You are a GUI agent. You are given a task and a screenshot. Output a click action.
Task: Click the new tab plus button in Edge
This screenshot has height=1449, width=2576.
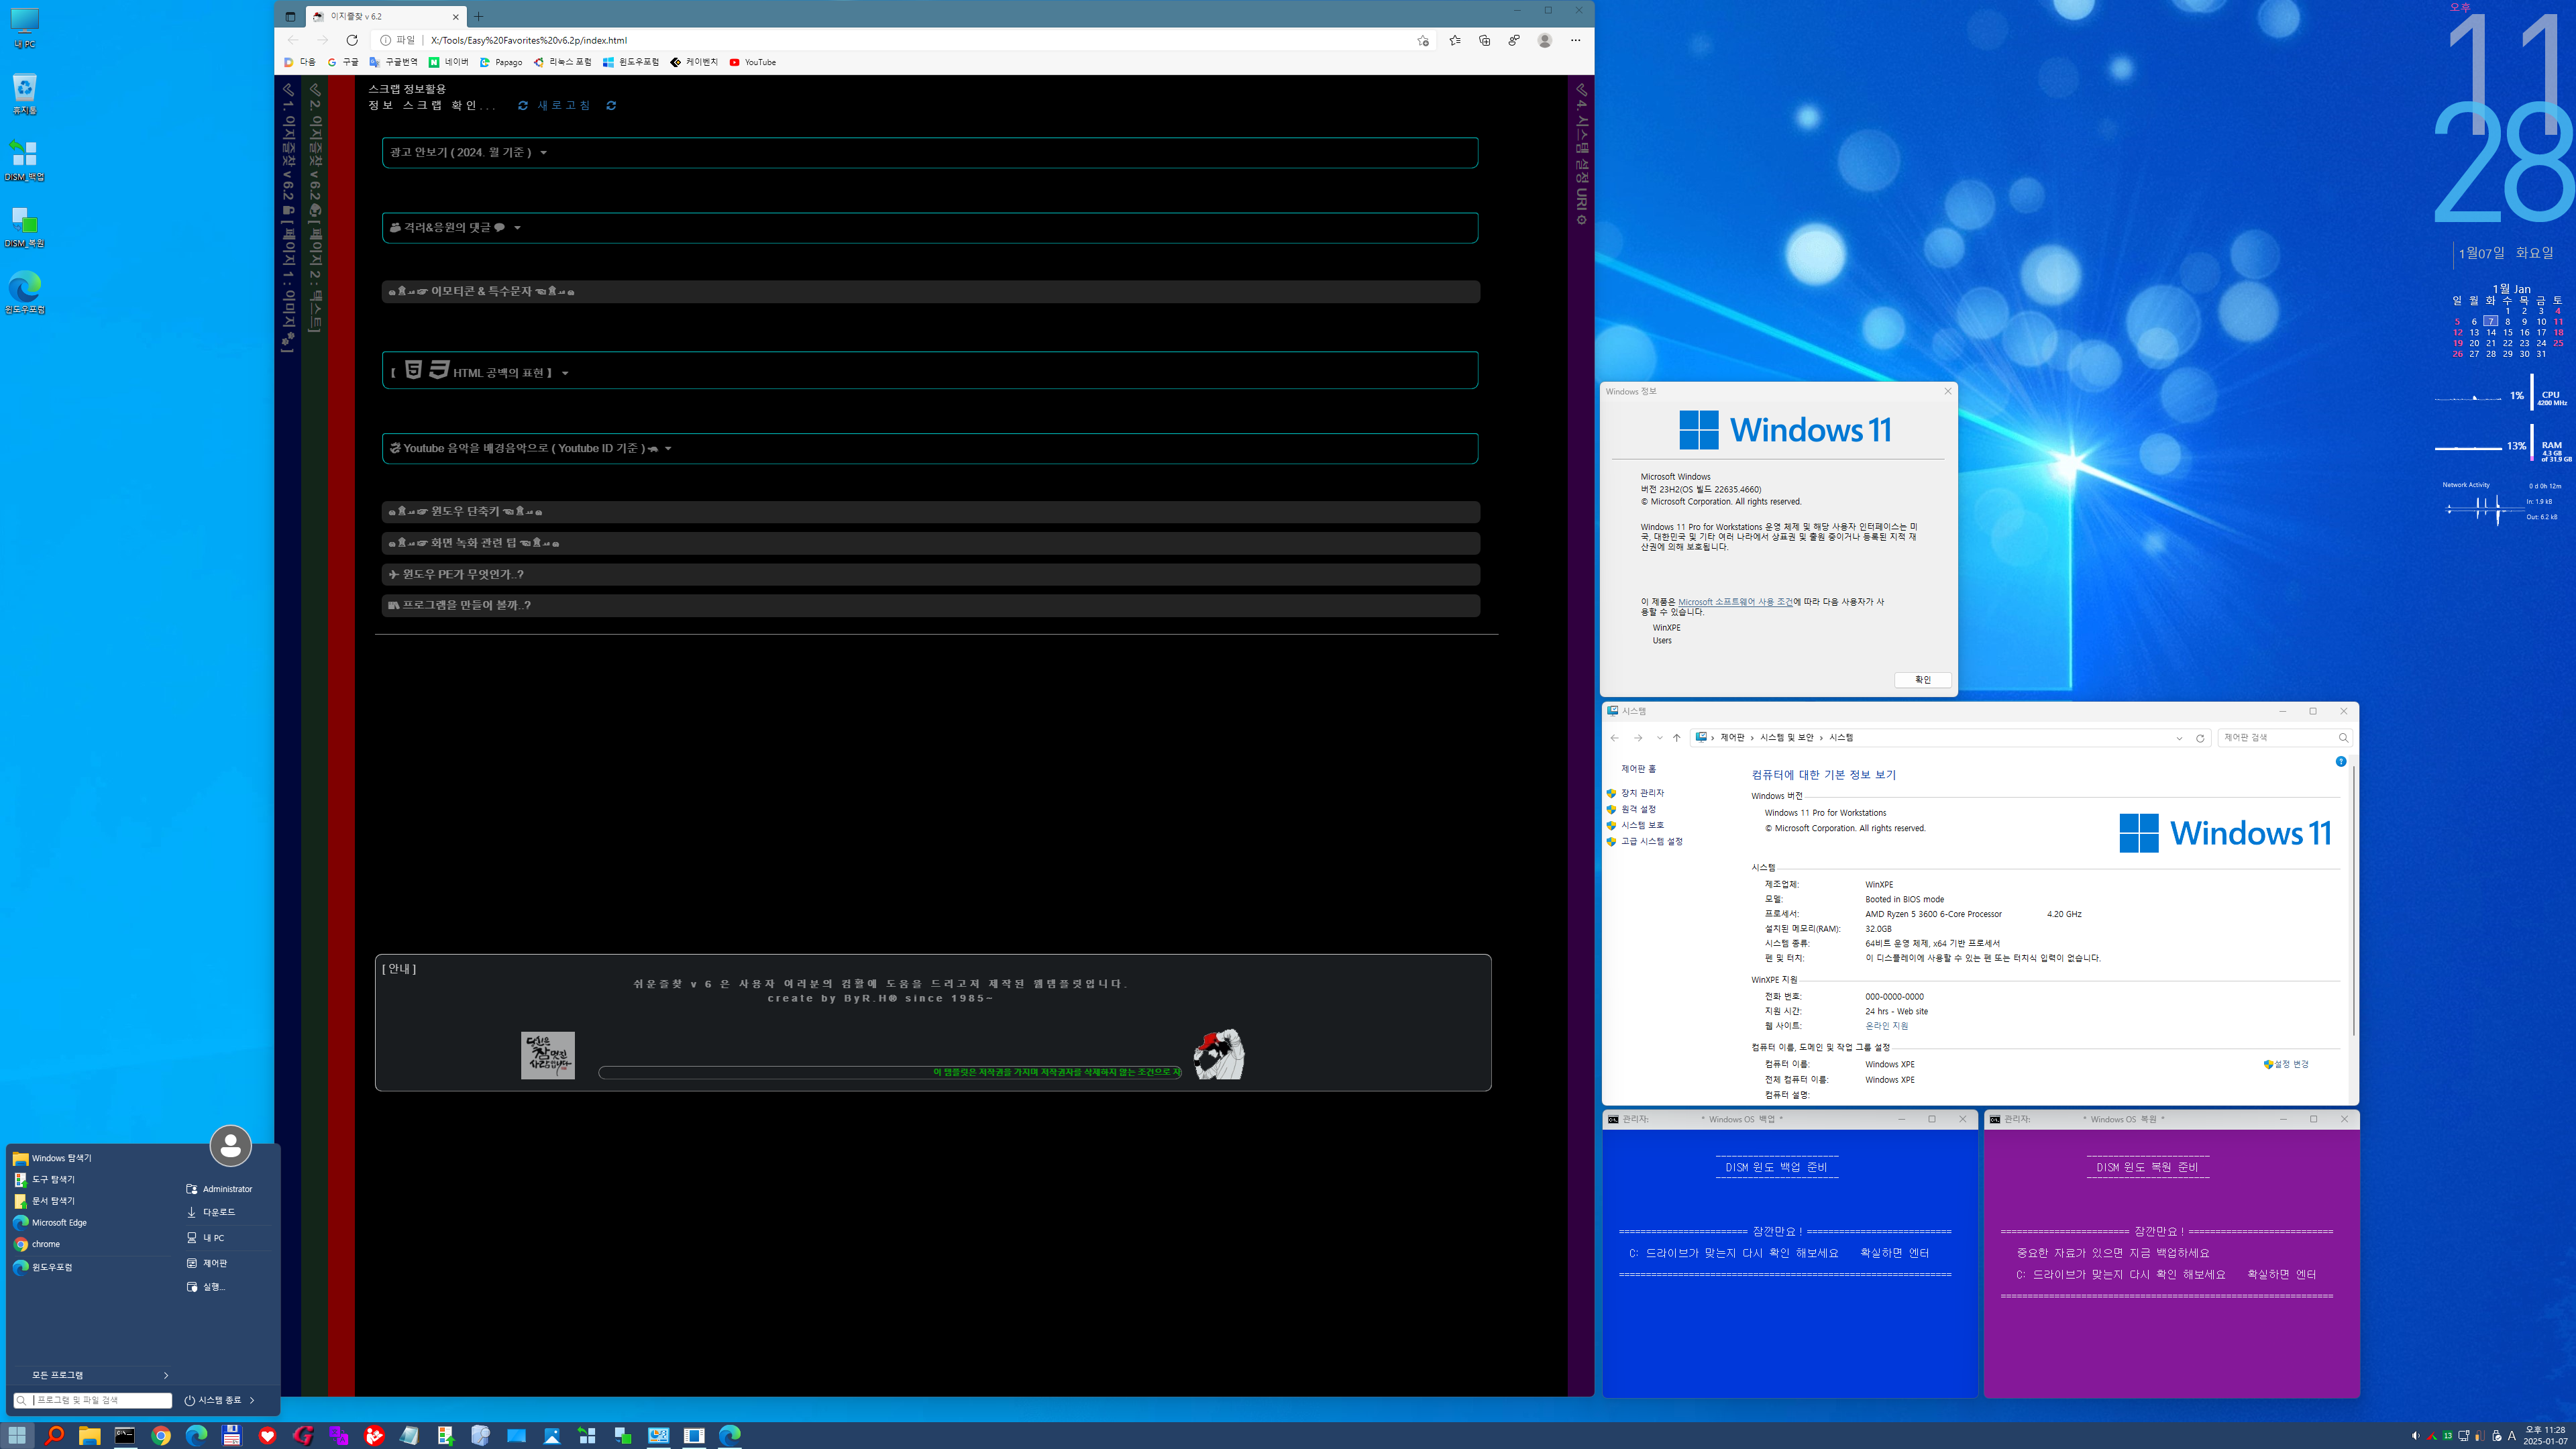point(478,16)
